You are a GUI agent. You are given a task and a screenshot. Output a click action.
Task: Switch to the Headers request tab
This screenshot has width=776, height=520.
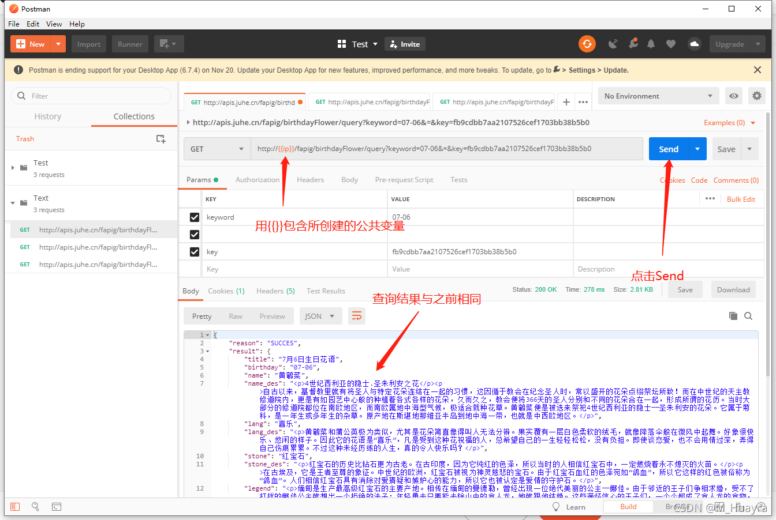point(310,180)
